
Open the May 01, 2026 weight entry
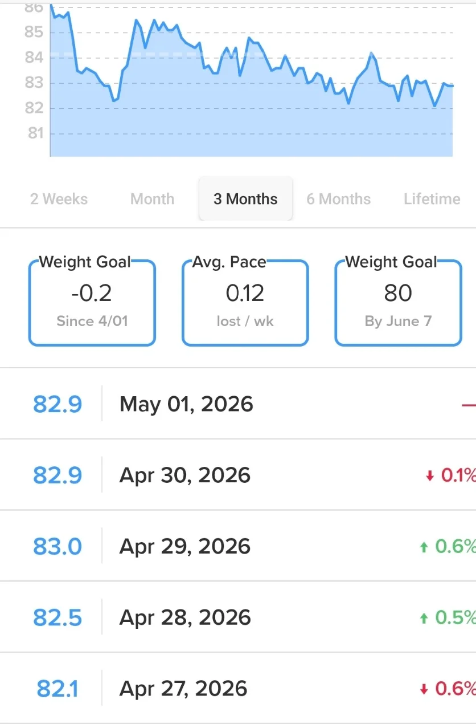click(238, 404)
